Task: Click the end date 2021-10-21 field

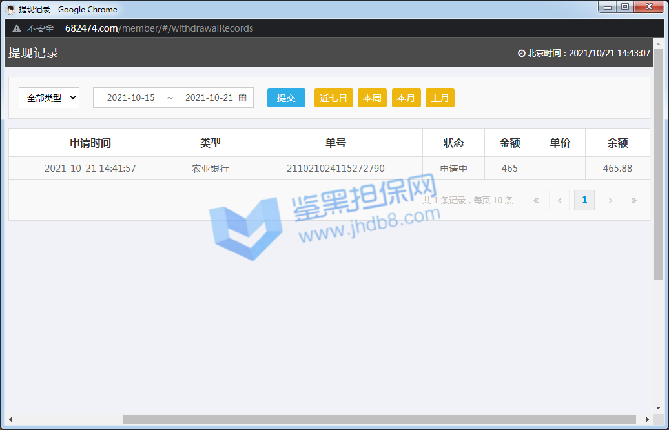Action: coord(209,97)
